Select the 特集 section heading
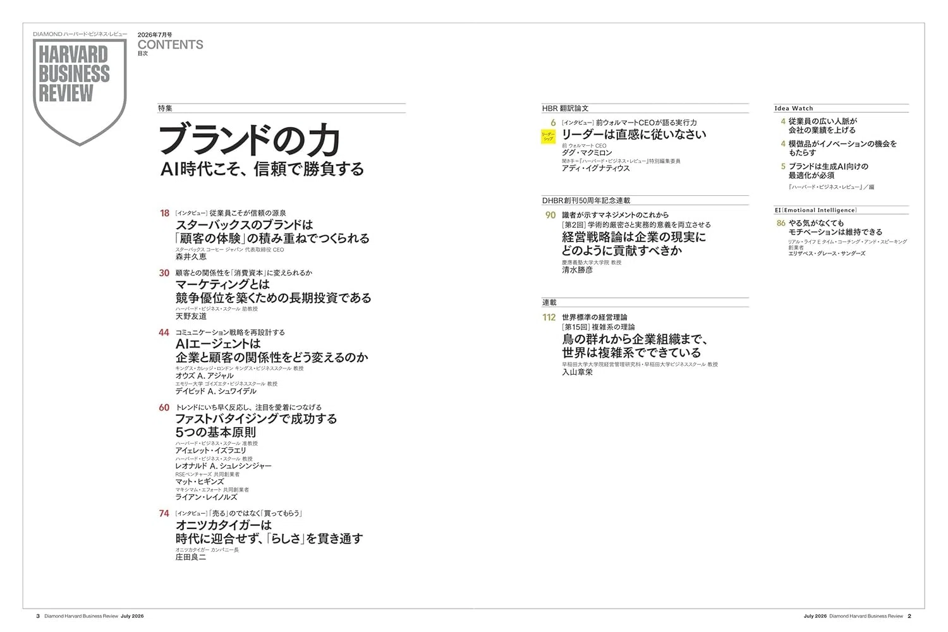 (x=165, y=108)
